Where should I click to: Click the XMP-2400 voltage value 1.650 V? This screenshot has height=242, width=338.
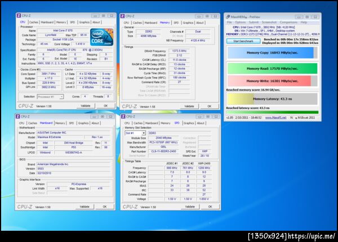(204, 199)
